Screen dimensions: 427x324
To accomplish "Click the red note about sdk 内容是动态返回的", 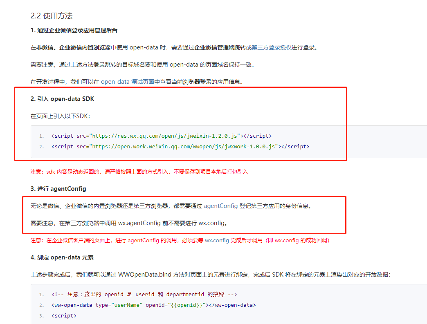I will click(x=139, y=172).
